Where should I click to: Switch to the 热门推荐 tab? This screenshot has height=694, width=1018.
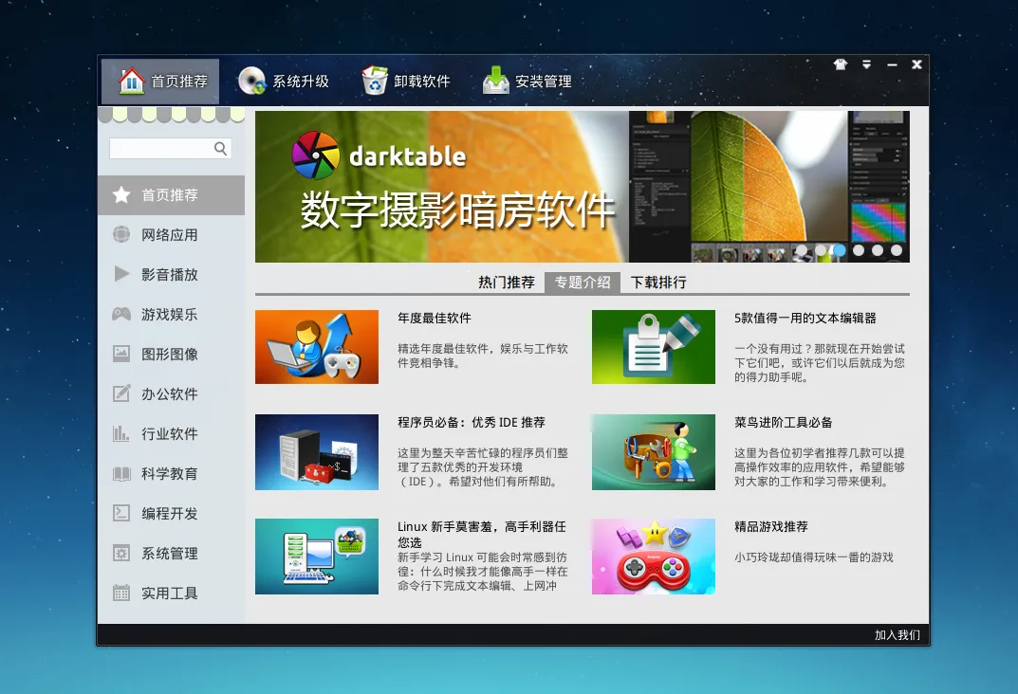pos(507,283)
